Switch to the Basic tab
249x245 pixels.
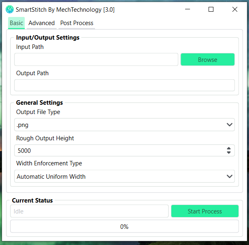pyautogui.click(x=17, y=23)
